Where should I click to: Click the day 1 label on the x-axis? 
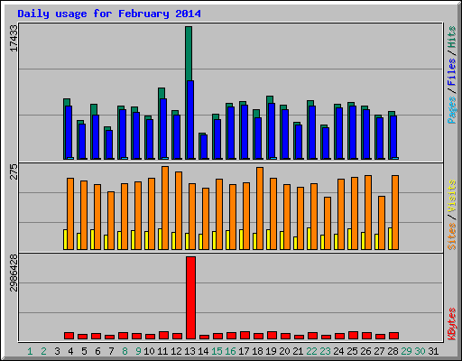point(30,351)
